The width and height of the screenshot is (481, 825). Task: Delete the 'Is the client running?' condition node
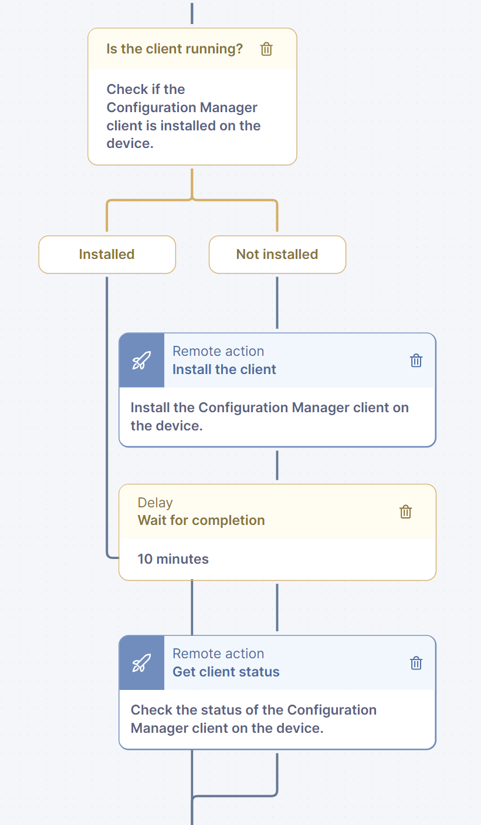coord(266,49)
